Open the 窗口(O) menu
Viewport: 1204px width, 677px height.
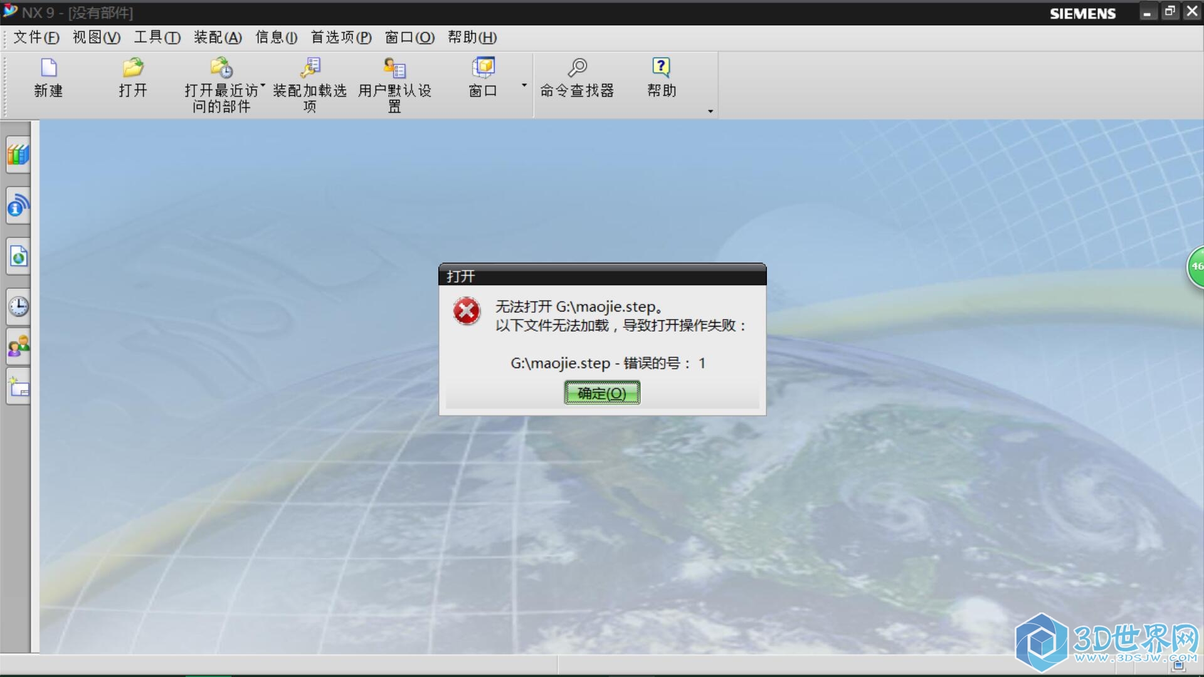(x=409, y=38)
